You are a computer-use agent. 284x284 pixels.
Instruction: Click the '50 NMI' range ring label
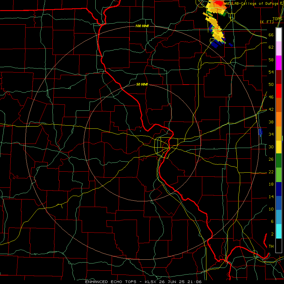pyautogui.click(x=142, y=84)
